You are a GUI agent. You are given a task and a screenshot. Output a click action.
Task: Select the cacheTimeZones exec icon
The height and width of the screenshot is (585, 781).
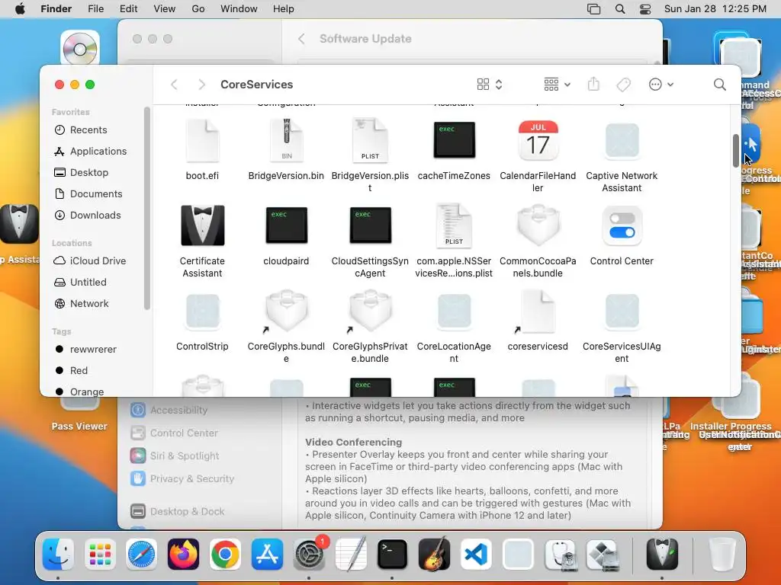click(454, 140)
